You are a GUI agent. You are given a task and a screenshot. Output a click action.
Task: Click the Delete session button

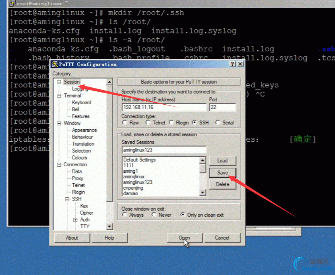pos(223,184)
